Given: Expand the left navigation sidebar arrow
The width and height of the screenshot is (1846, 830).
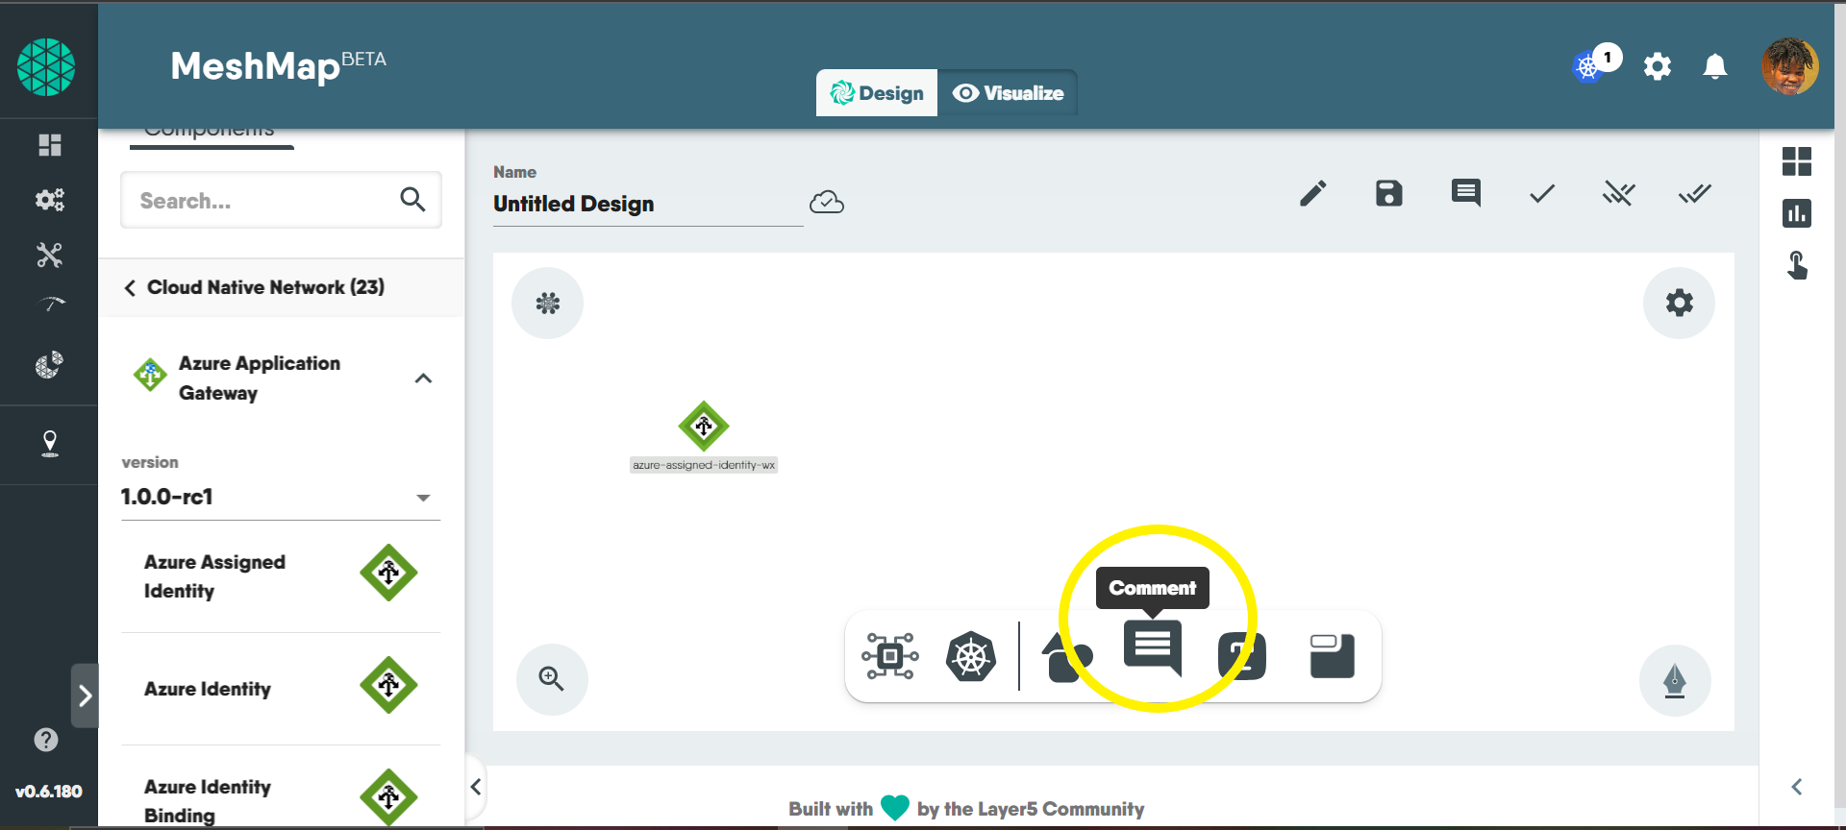Looking at the screenshot, I should click(85, 696).
